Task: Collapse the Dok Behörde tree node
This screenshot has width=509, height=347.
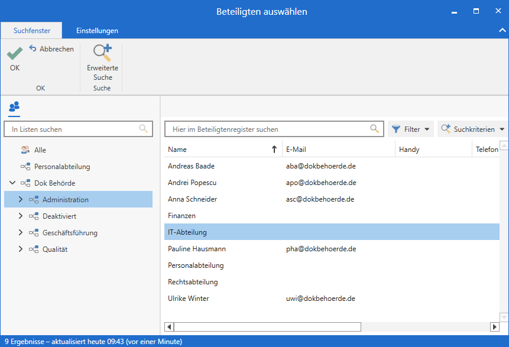Action: click(12, 183)
